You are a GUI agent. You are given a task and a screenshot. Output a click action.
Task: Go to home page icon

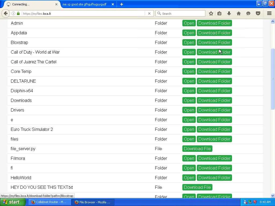click(x=239, y=13)
